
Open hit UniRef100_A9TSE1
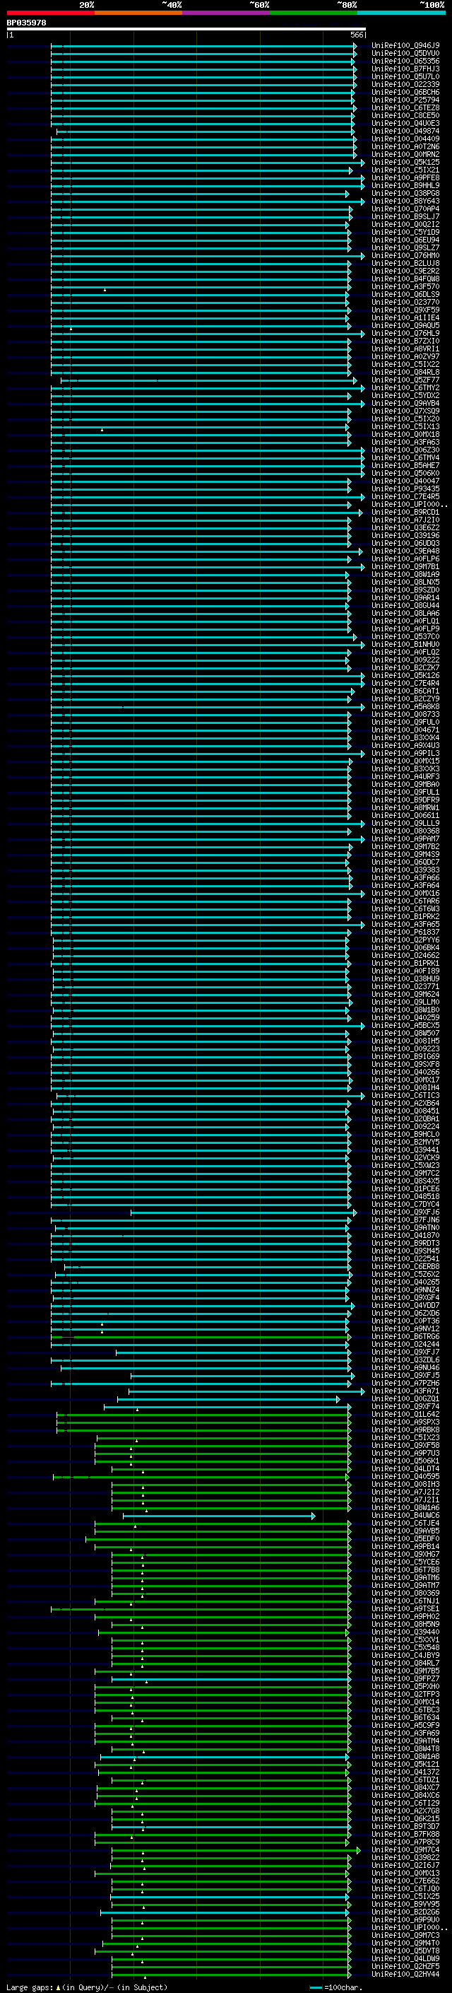pyautogui.click(x=405, y=1609)
